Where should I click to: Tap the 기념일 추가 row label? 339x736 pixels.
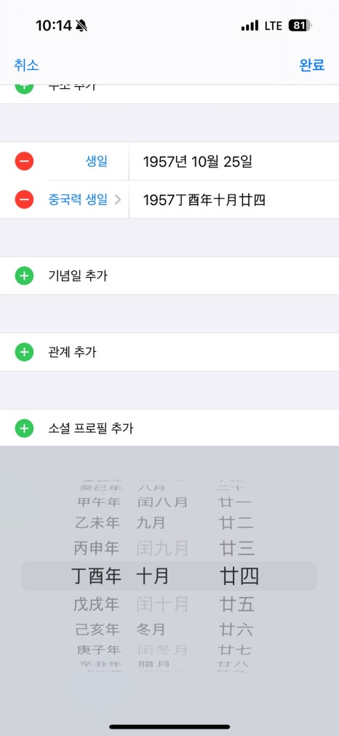click(78, 275)
